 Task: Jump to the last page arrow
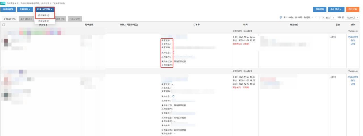pos(323,18)
